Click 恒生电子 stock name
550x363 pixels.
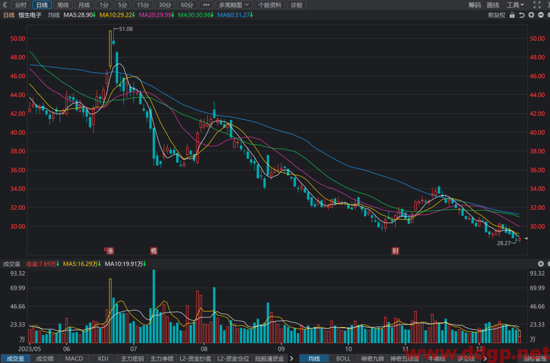coord(30,15)
